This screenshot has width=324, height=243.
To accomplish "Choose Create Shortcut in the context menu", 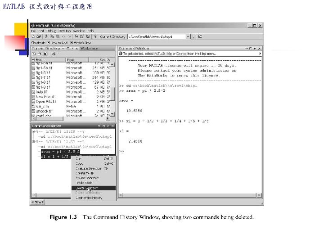I will pos(94,178).
